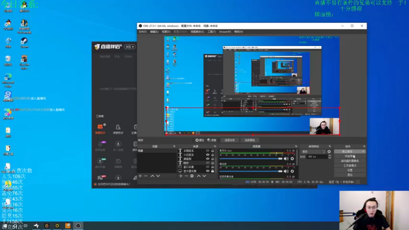
Task: Mute the 麦克风/Aux speaker icon
Action: [286, 158]
